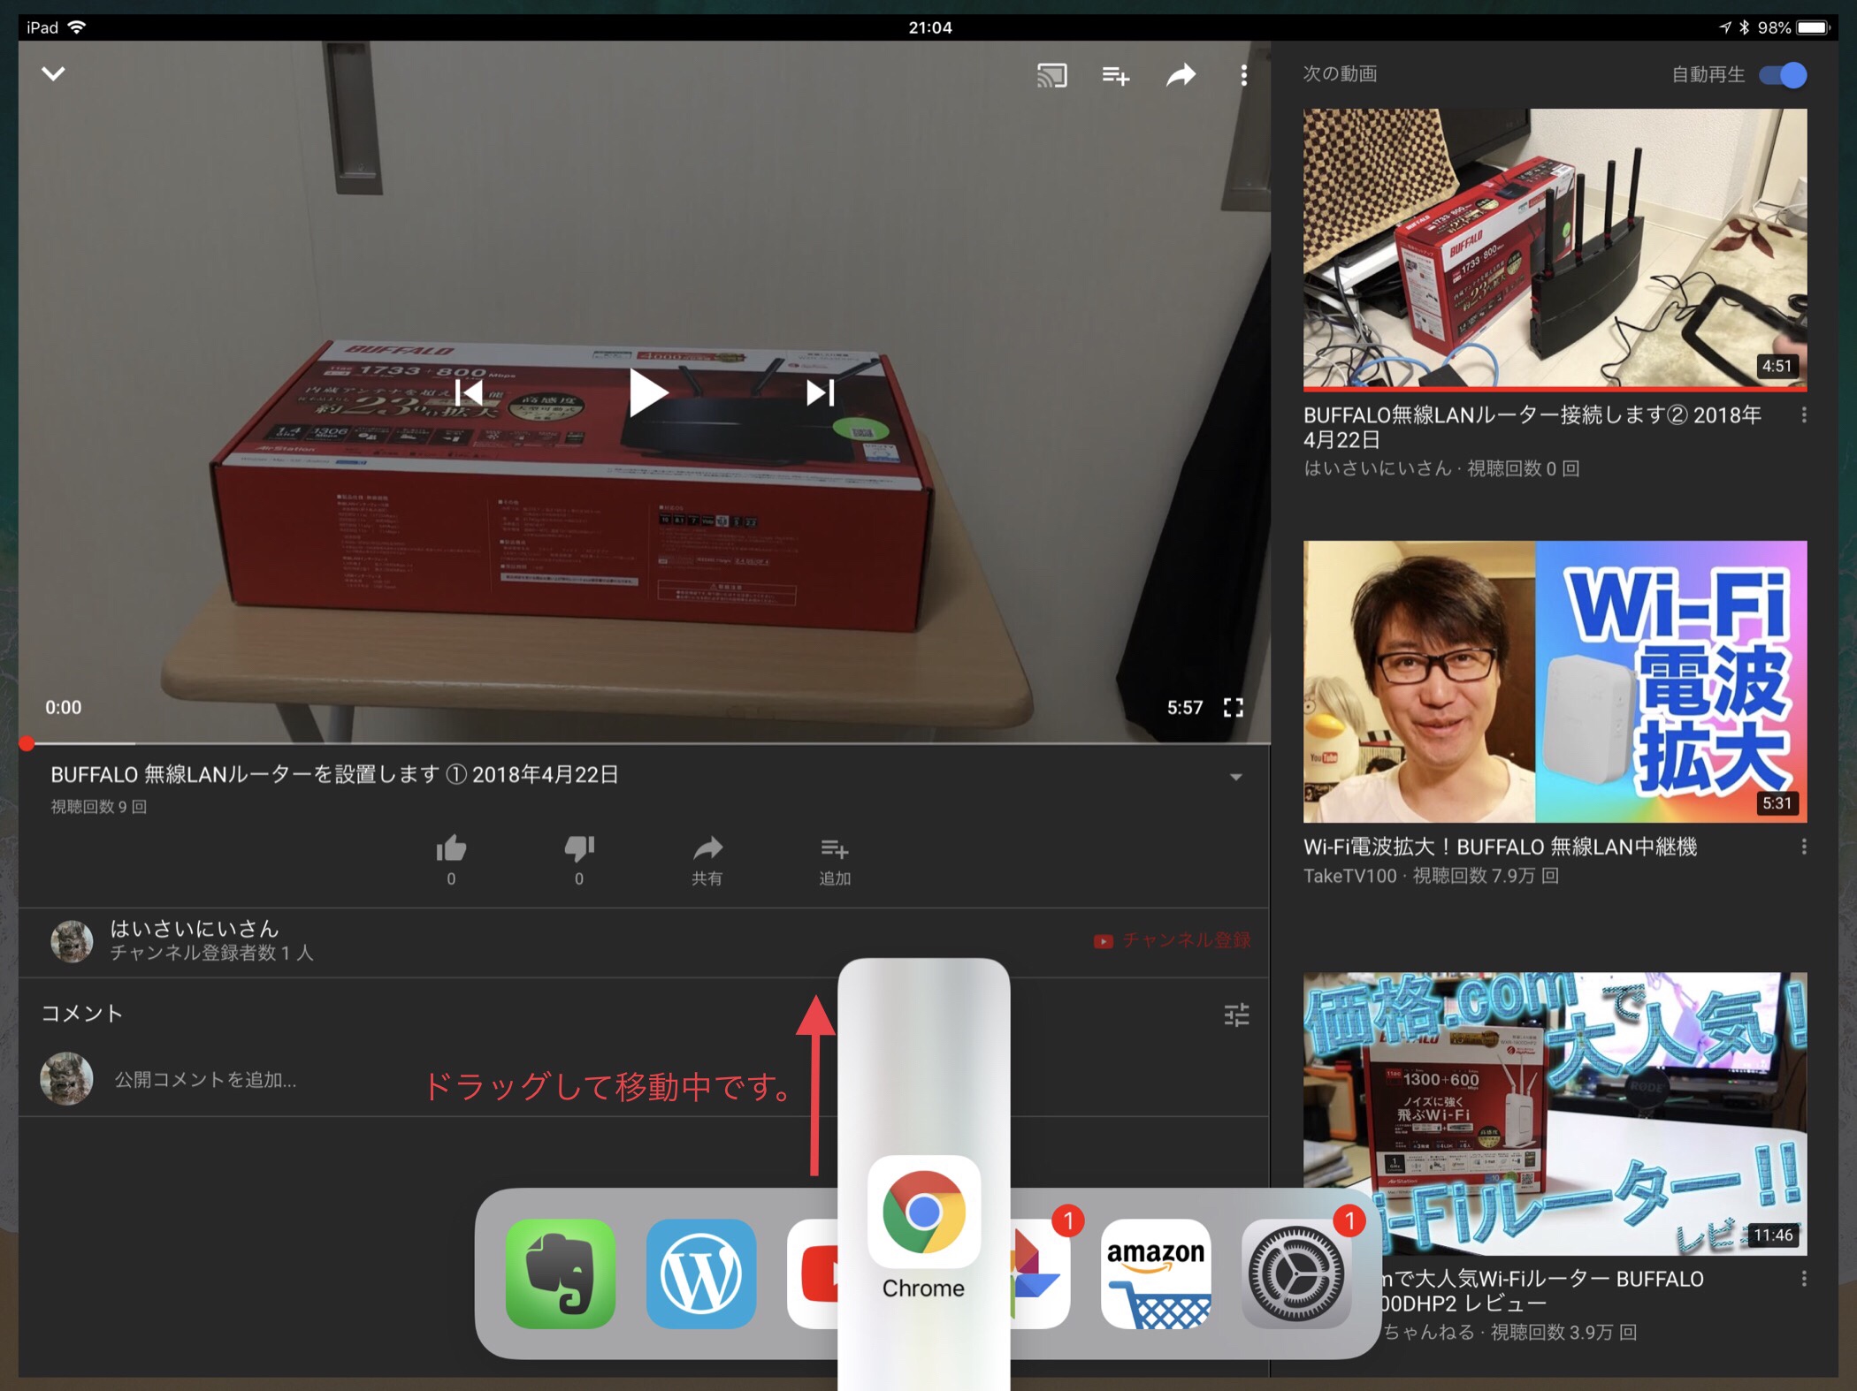Open Evernote from the dock
The image size is (1857, 1391).
pos(561,1273)
